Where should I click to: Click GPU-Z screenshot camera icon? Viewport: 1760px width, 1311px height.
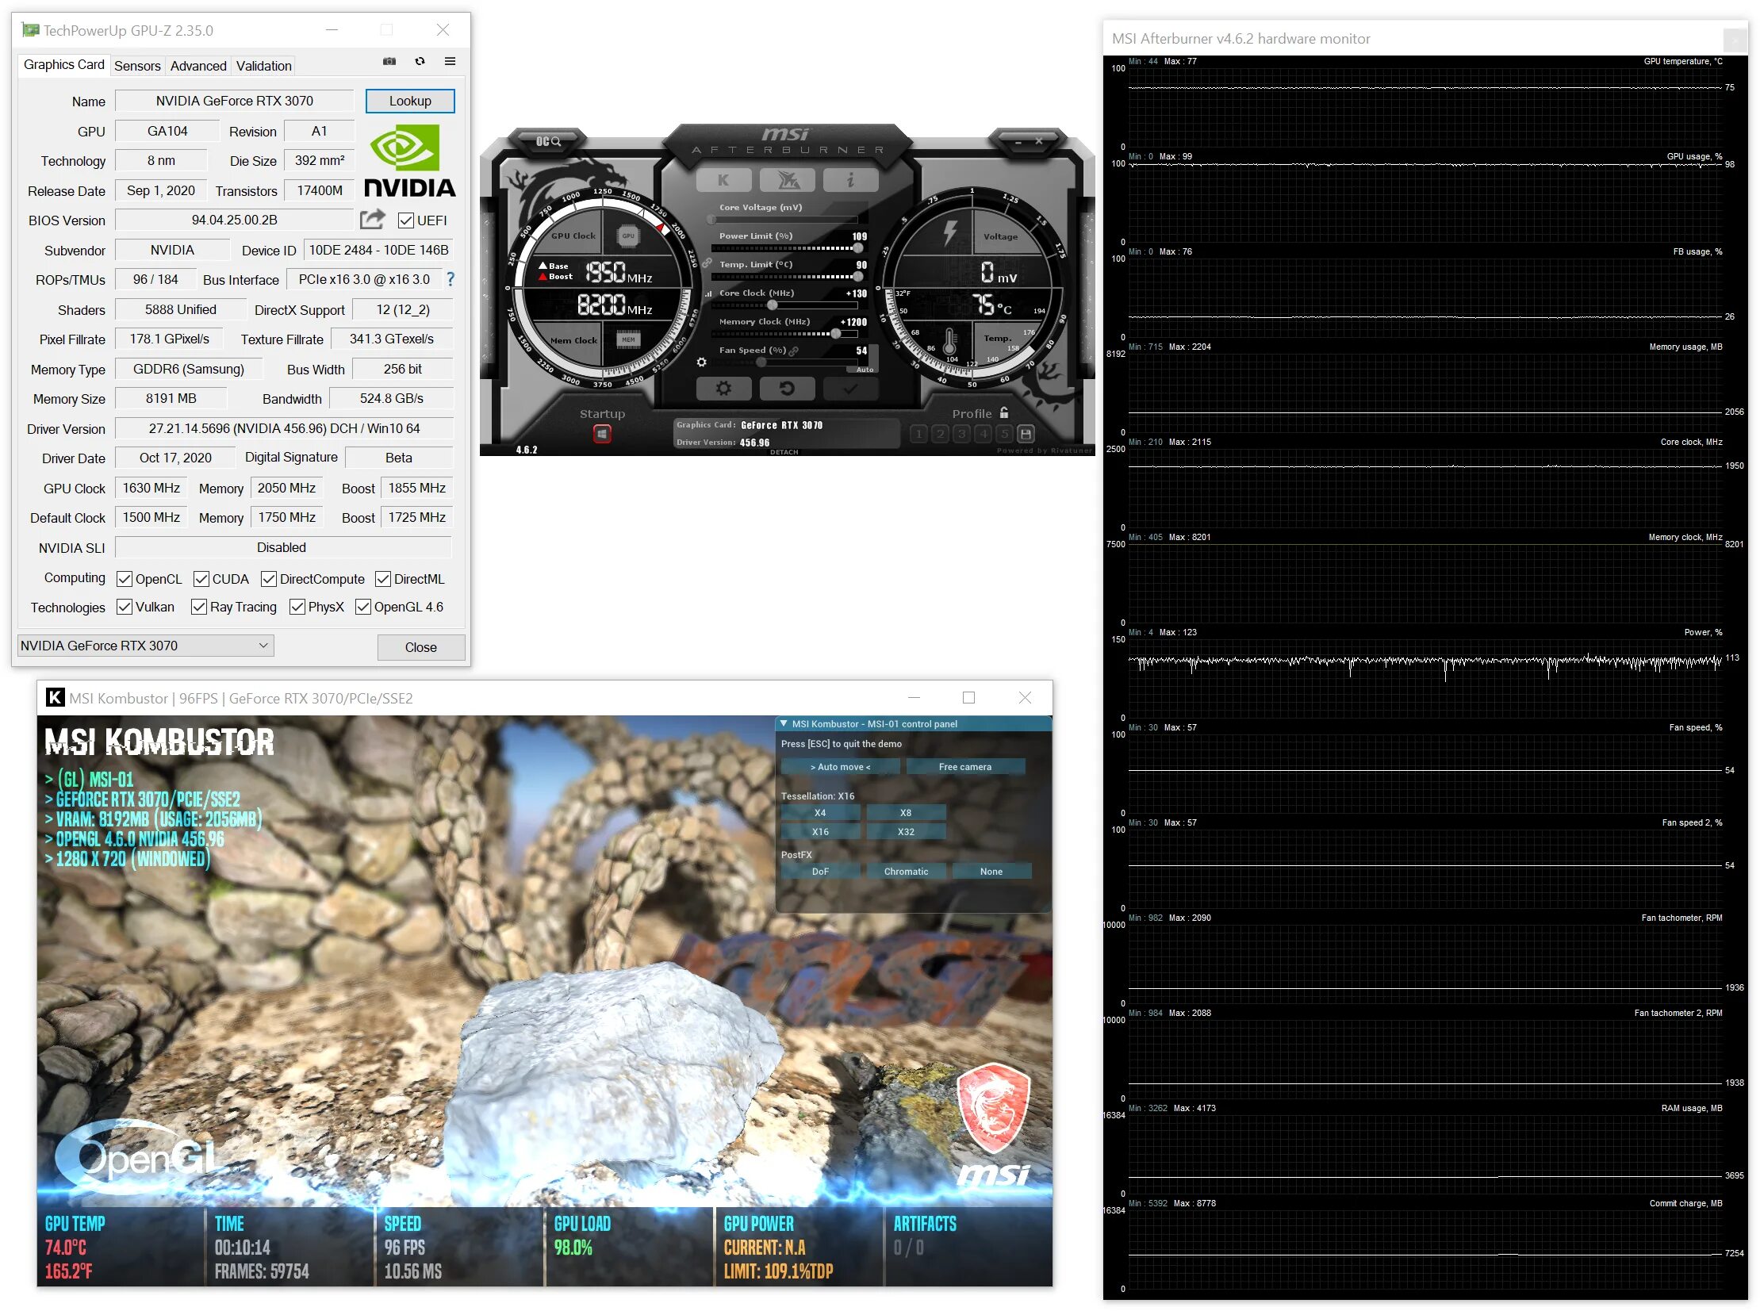click(389, 61)
